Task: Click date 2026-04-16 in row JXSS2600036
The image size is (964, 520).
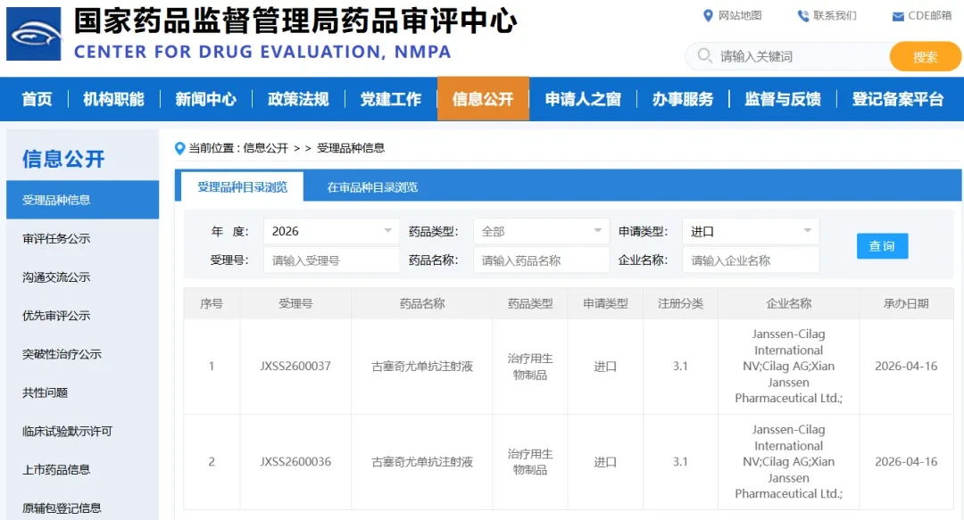Action: tap(906, 462)
